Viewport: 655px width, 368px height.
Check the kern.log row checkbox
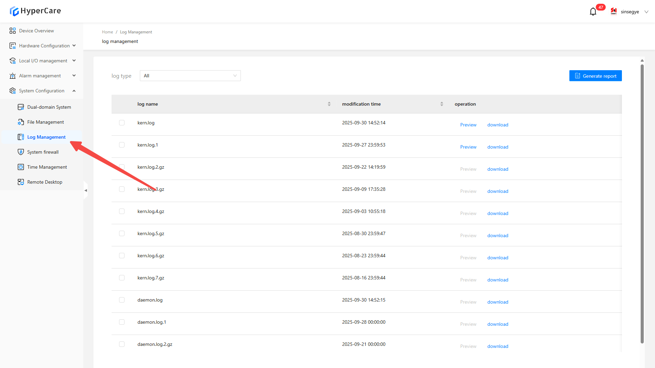[x=122, y=123]
